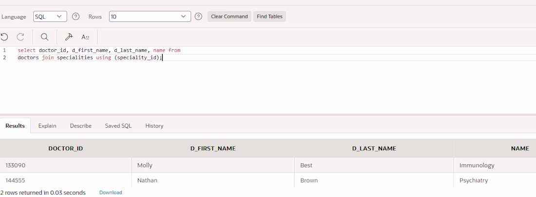The image size is (536, 197).
Task: Open the Rows dropdown showing 10
Action: pos(150,17)
